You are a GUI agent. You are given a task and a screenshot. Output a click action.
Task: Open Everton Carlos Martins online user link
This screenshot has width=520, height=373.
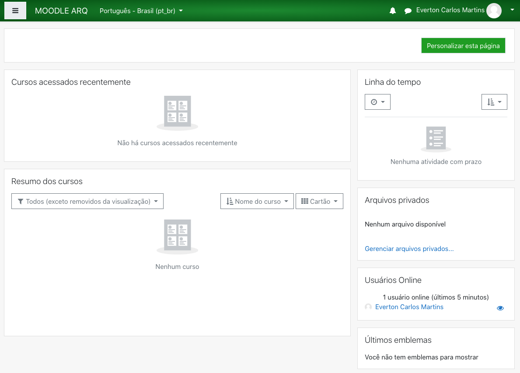point(409,307)
